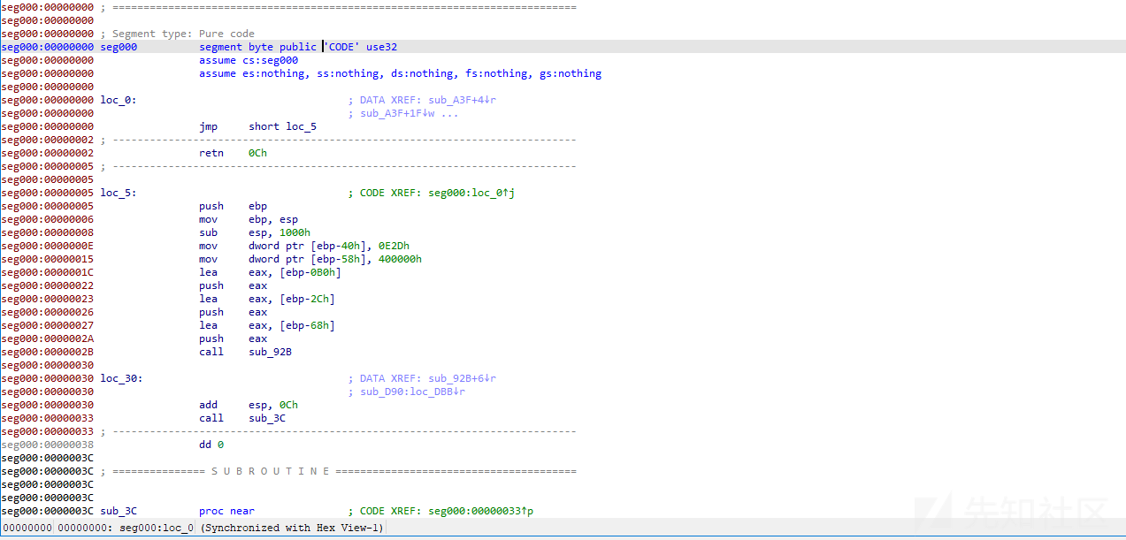
Task: Follow the "sub_A3F+1F" data xref
Action: 397,113
